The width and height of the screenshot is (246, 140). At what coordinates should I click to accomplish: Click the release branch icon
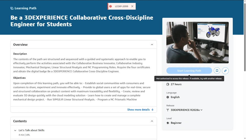pos(168,110)
